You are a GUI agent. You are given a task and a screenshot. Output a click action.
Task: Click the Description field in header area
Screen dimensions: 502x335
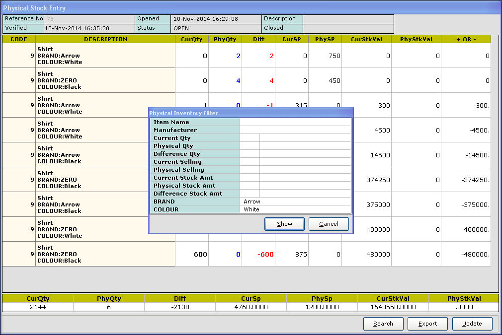(x=348, y=19)
